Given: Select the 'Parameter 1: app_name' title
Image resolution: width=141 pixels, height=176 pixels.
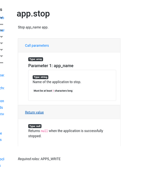Looking at the screenshot, I should 51,66.
